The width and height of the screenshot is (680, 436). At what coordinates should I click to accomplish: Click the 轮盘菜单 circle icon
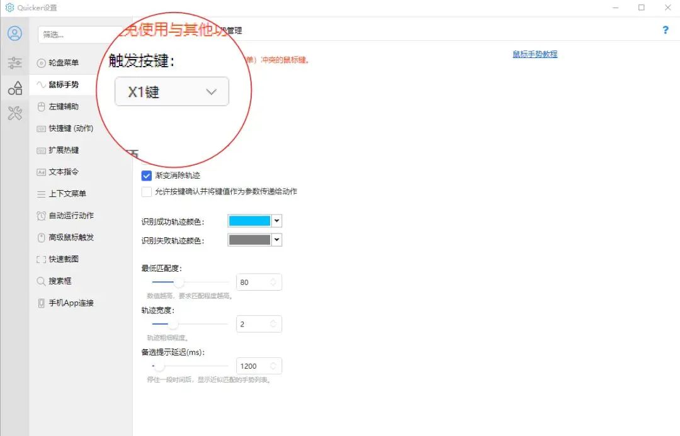point(41,64)
